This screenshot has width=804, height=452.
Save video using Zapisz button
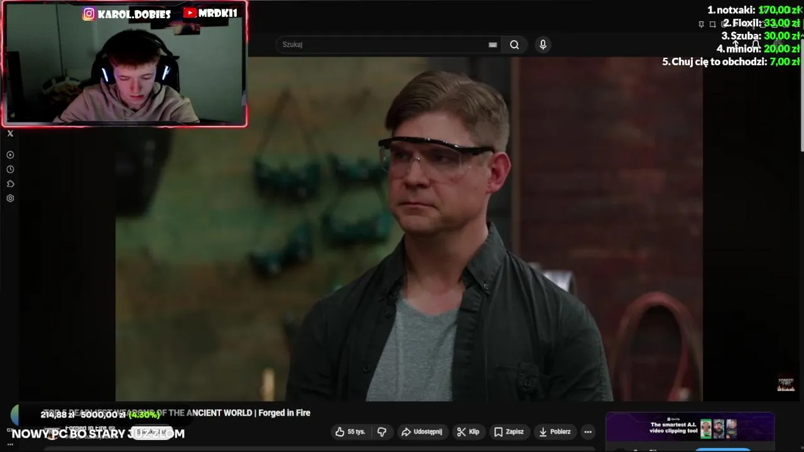pyautogui.click(x=509, y=432)
